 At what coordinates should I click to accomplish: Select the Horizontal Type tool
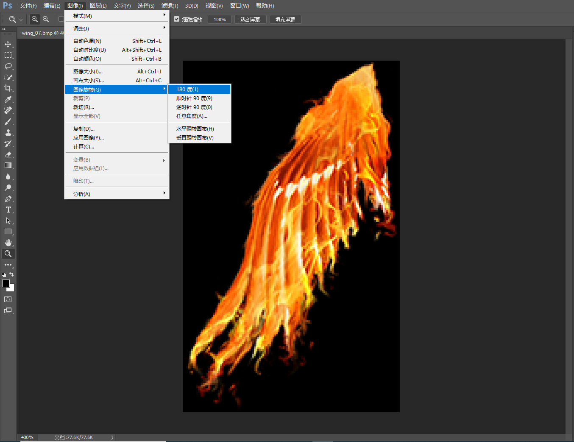point(8,210)
